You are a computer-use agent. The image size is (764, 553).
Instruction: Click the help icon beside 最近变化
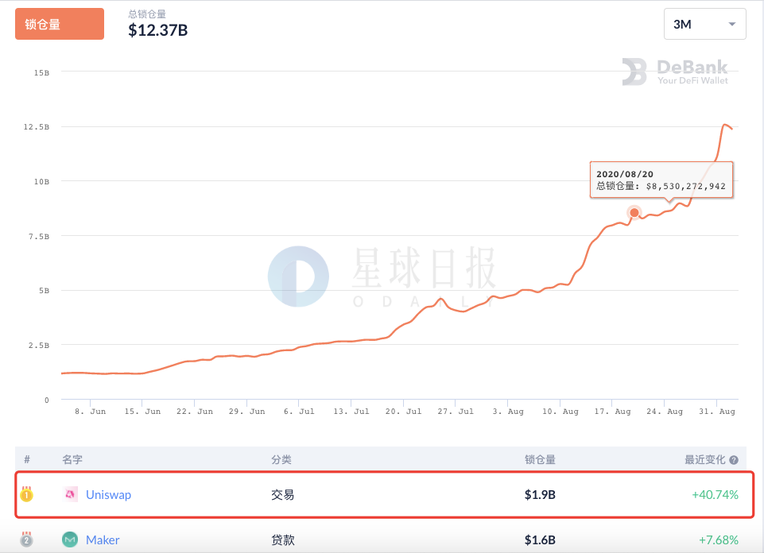point(734,460)
